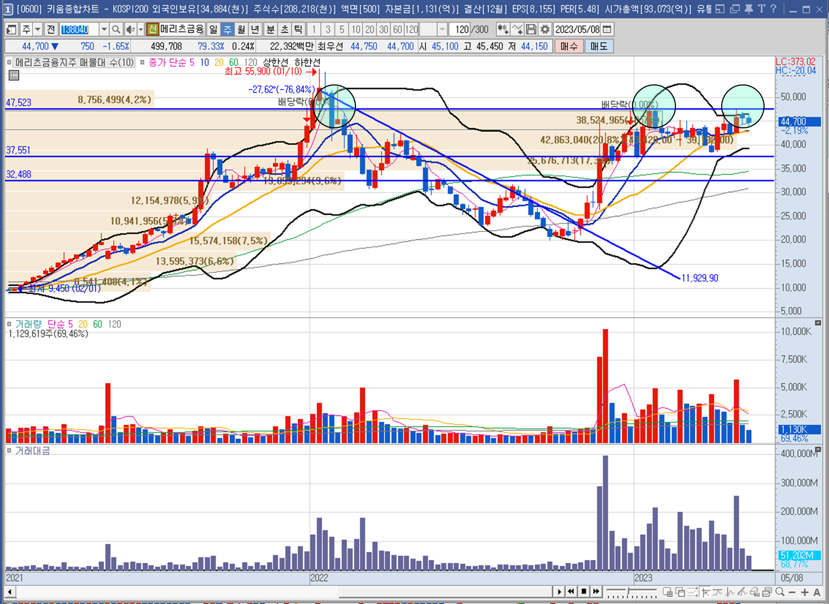Close the volume pane with small x

point(818,323)
